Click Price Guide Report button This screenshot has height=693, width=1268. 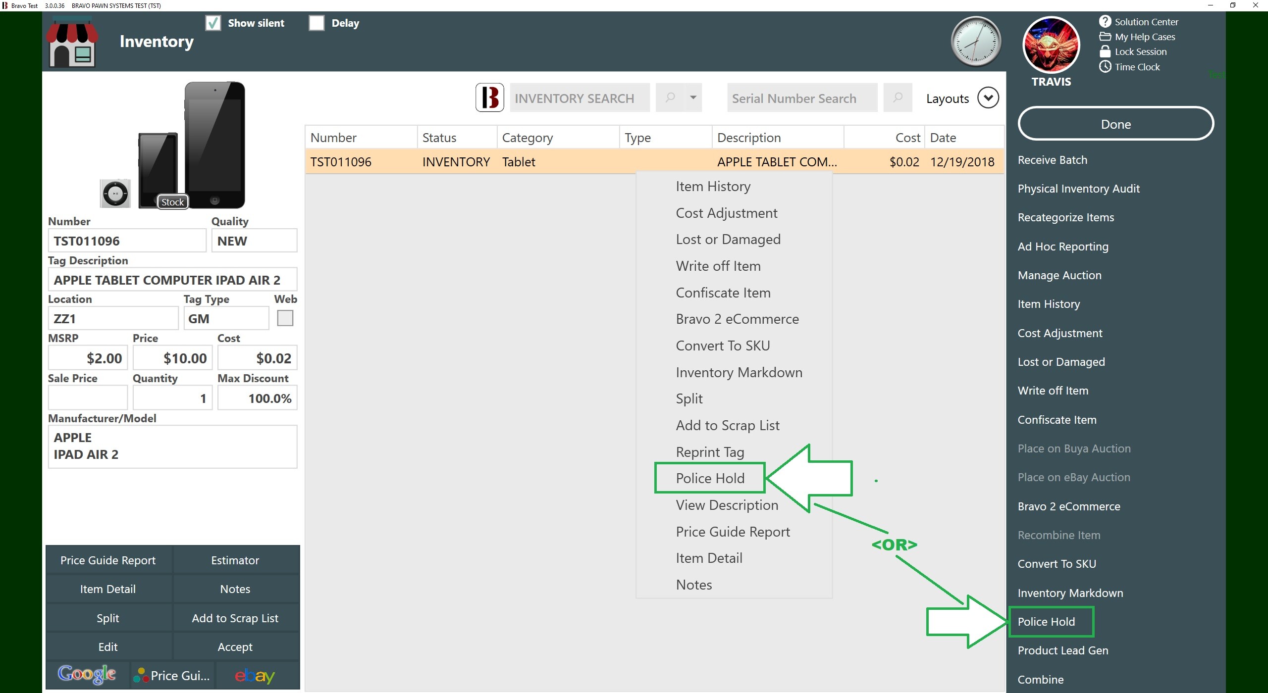point(108,560)
